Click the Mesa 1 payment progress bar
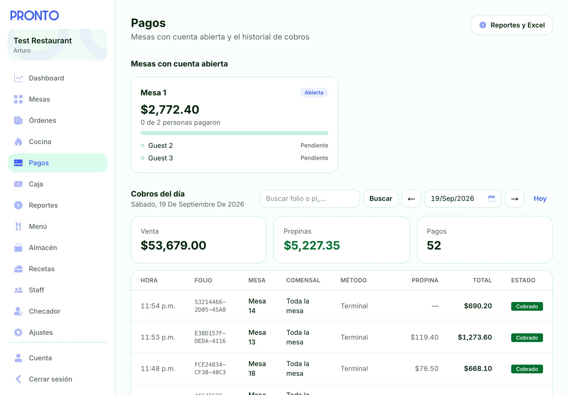 coord(234,133)
